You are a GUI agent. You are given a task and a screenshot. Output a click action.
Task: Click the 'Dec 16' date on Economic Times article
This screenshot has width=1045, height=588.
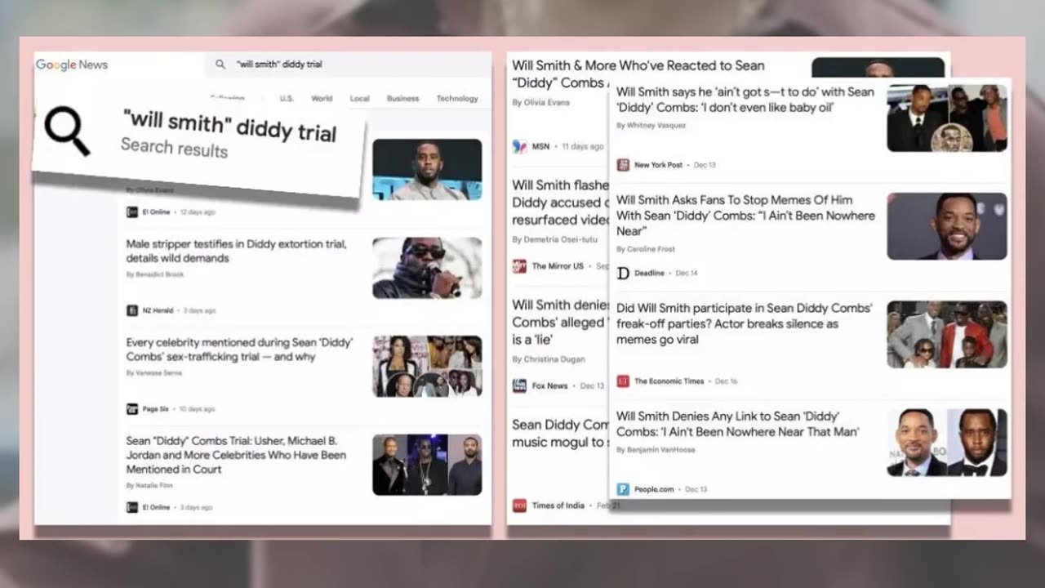point(726,381)
